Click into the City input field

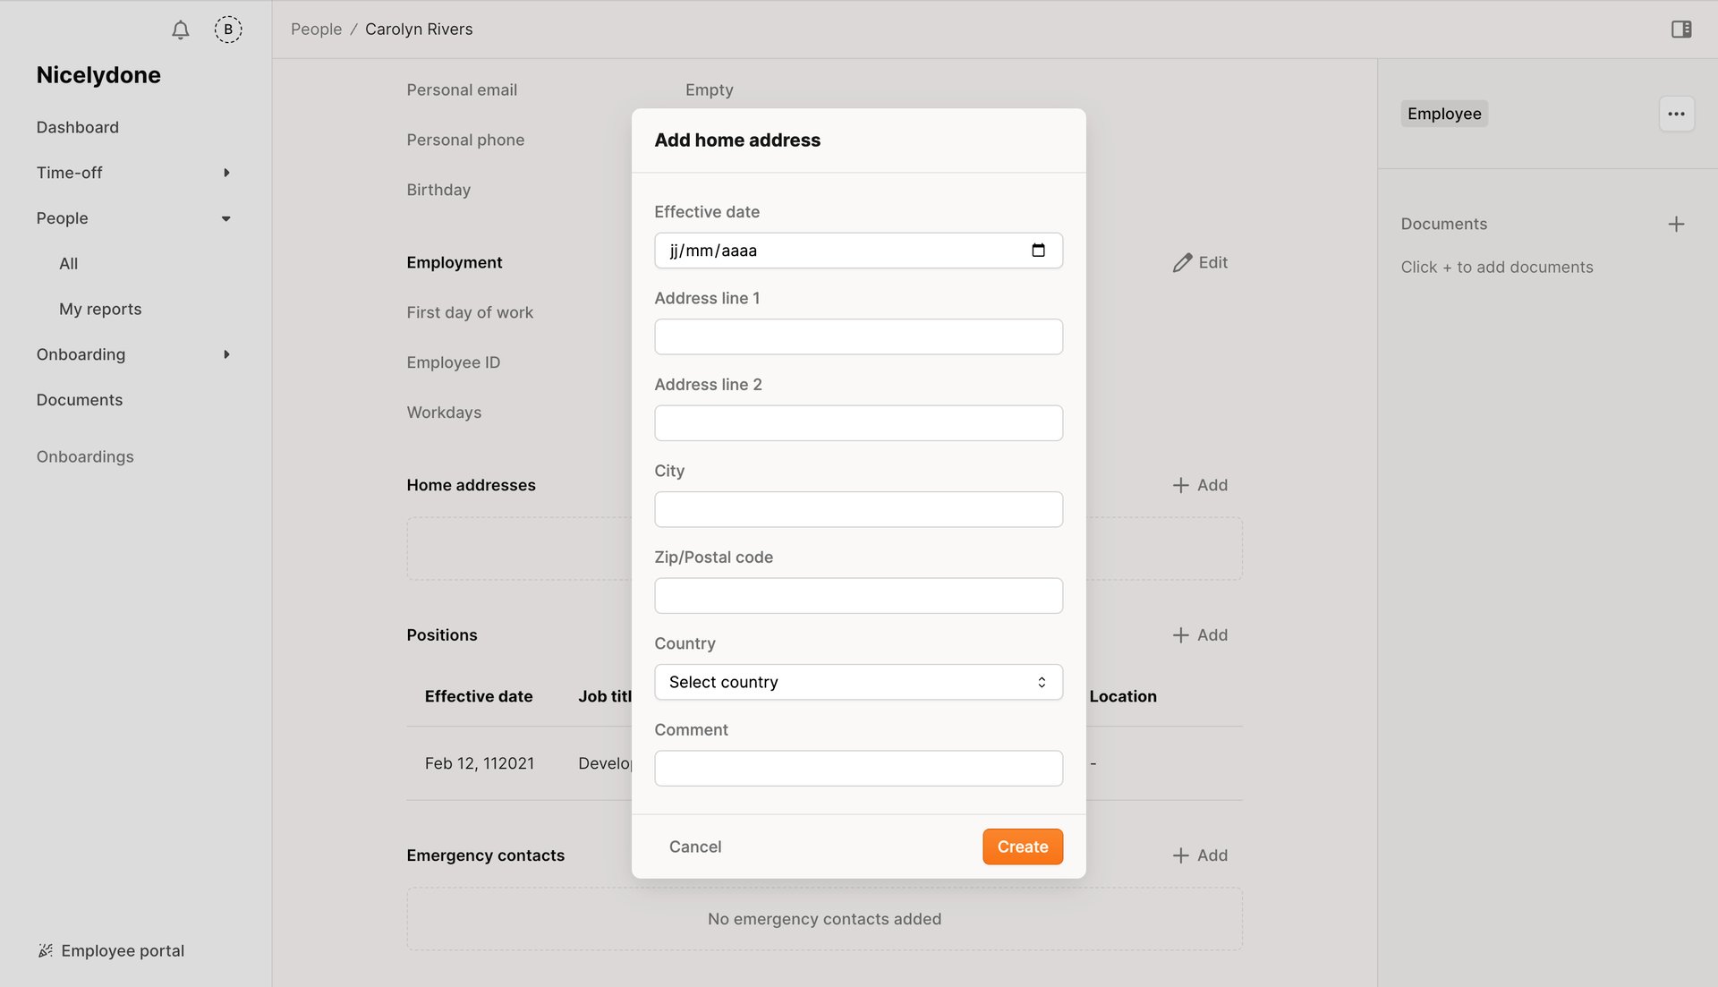point(857,508)
